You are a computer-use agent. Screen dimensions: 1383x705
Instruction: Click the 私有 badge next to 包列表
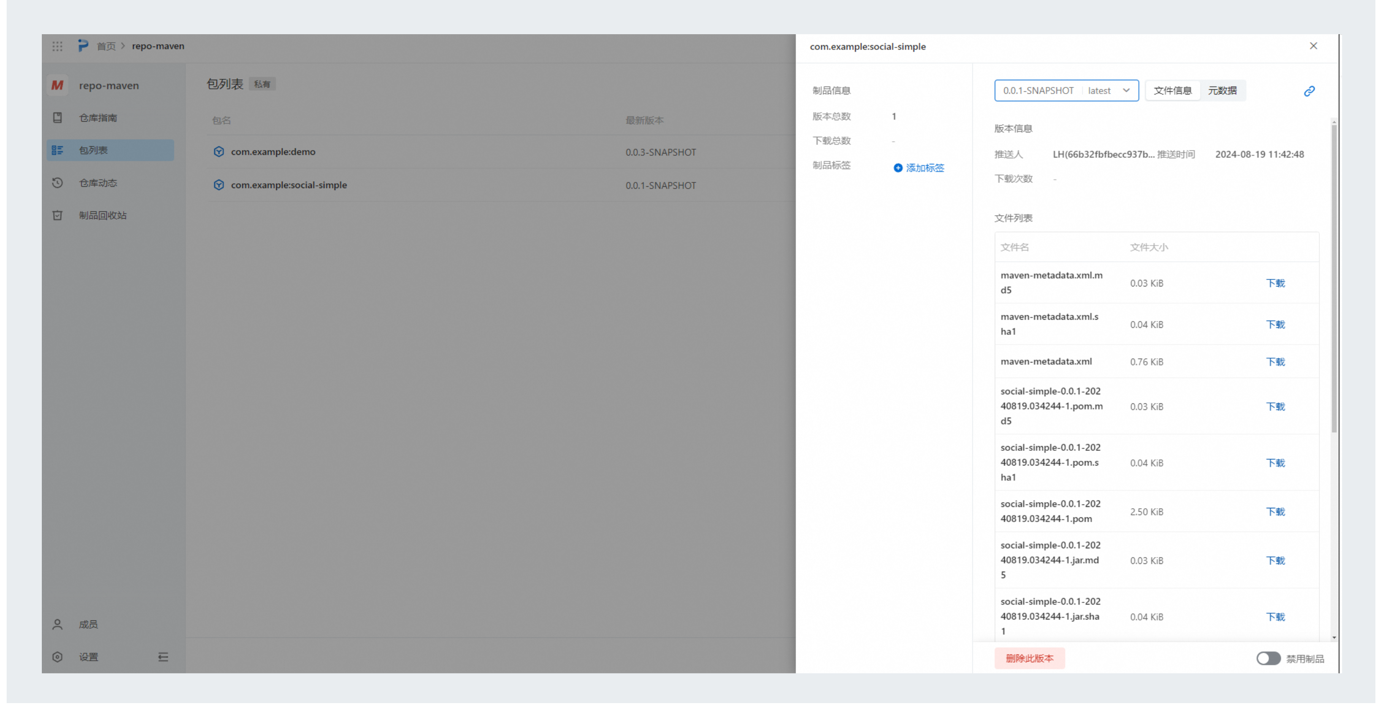pos(262,84)
